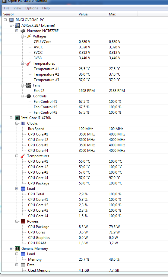
Task: Select the CPU Package temperature row
Action: pos(85,183)
